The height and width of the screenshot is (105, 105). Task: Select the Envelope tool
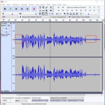[43, 7]
